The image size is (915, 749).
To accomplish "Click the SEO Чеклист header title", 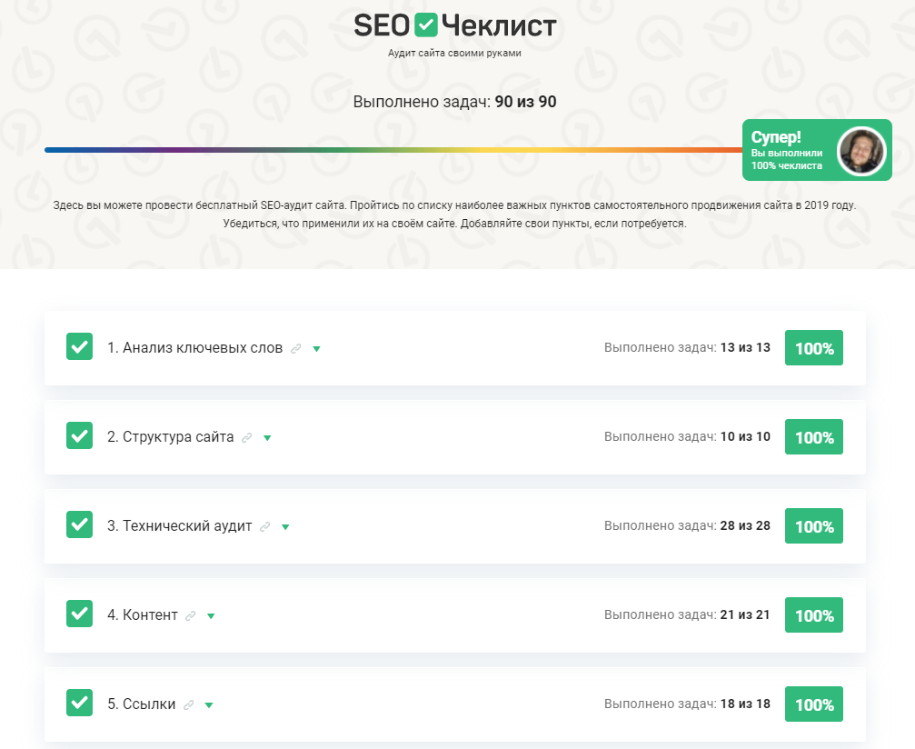I will point(454,26).
